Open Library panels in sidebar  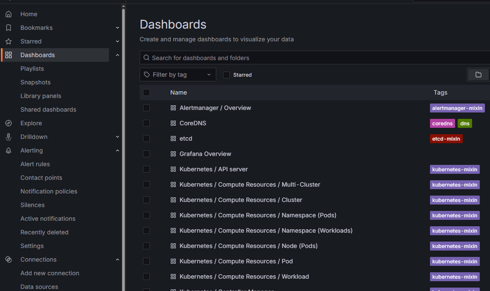(x=41, y=96)
